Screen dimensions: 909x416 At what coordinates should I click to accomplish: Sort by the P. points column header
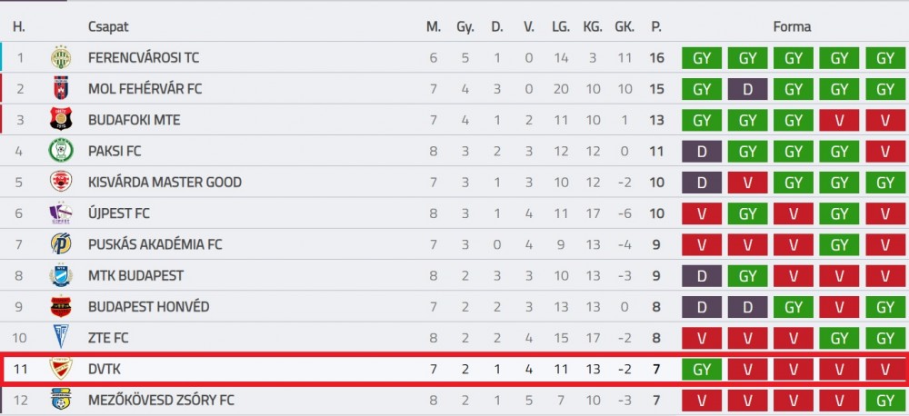tap(656, 26)
